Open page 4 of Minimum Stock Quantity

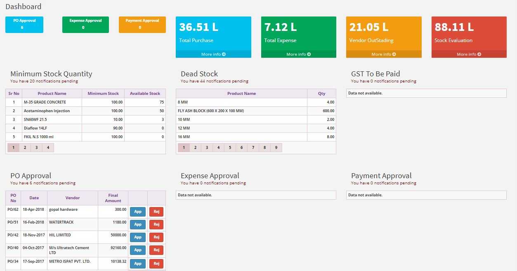point(48,147)
